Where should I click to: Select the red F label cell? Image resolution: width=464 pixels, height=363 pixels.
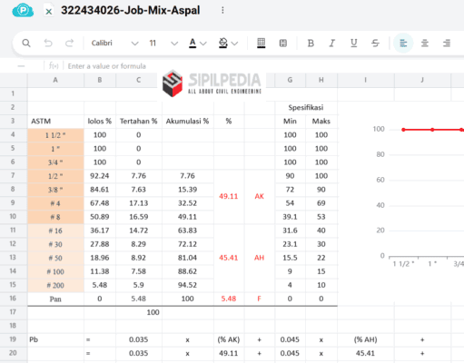(x=259, y=299)
